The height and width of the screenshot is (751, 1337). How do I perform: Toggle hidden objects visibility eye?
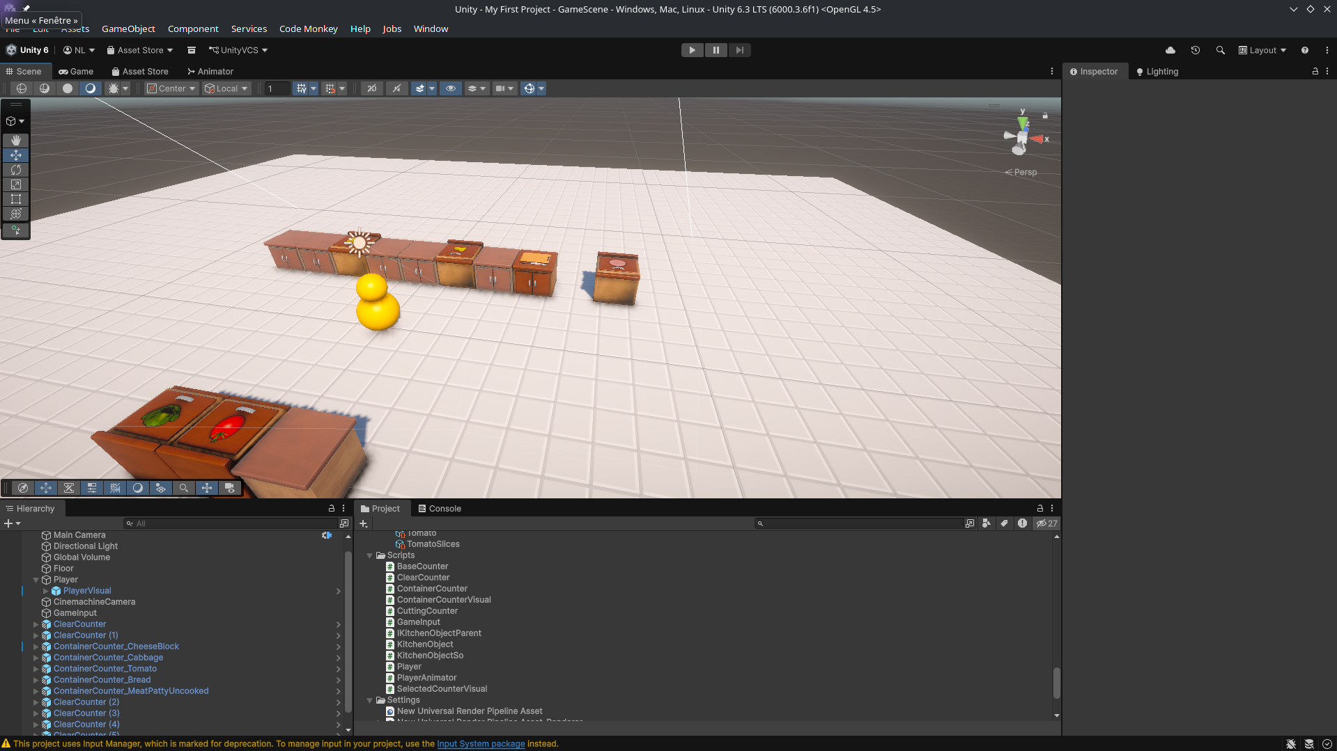coord(451,88)
